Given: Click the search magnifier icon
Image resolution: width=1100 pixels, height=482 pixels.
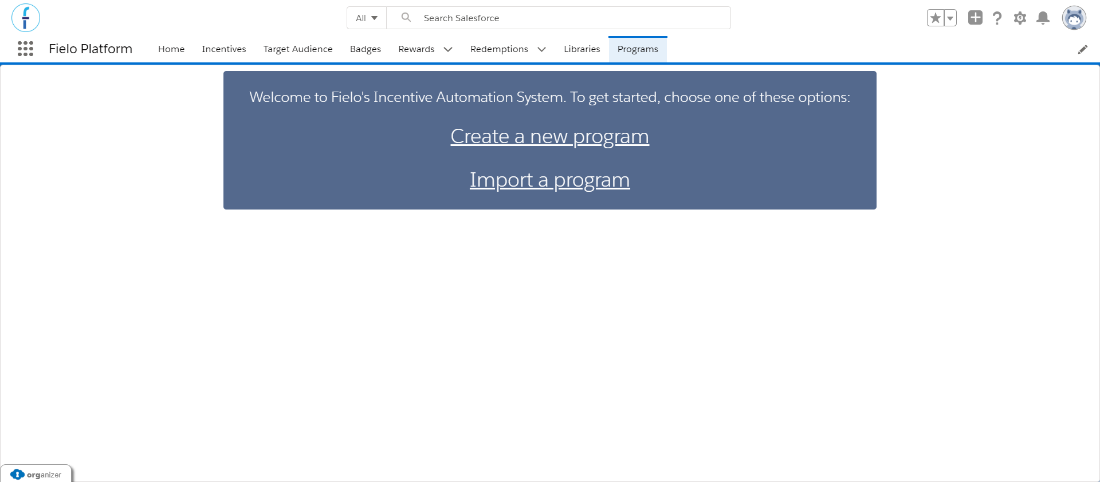Looking at the screenshot, I should point(406,17).
